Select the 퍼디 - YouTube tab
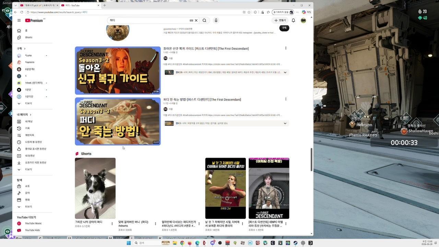This screenshot has width=439, height=247. [80, 5]
